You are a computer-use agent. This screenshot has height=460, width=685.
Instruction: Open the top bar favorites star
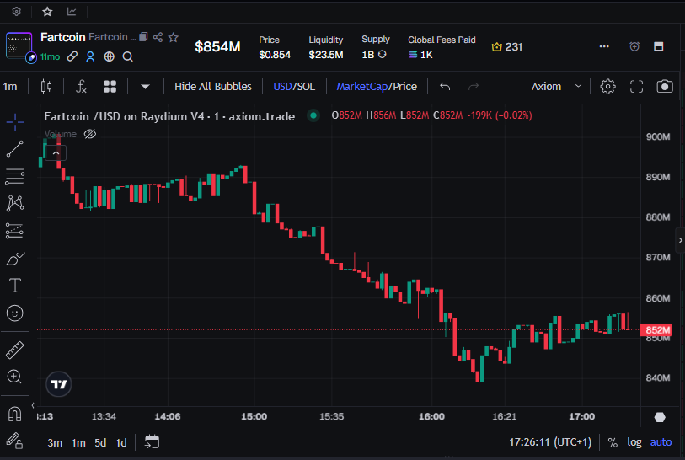click(47, 11)
